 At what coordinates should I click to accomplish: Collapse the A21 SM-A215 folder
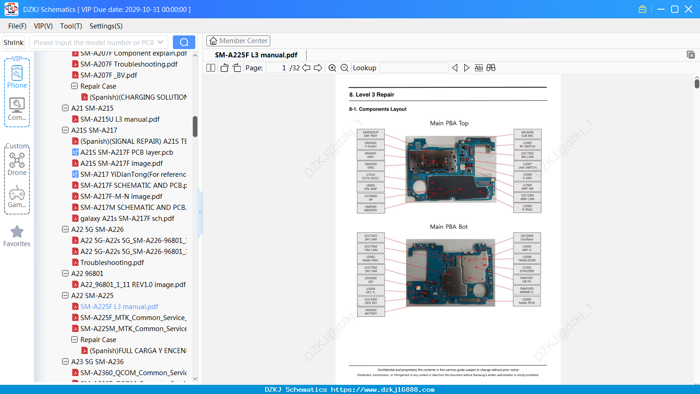(x=65, y=108)
